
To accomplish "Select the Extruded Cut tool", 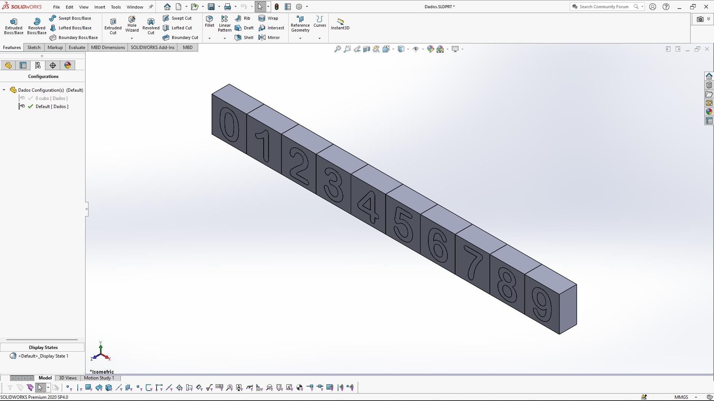I will (113, 26).
